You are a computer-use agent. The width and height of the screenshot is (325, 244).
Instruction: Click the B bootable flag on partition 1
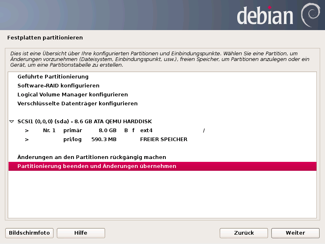tap(126, 131)
